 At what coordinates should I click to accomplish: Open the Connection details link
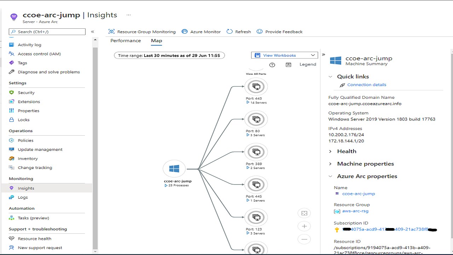pos(367,85)
